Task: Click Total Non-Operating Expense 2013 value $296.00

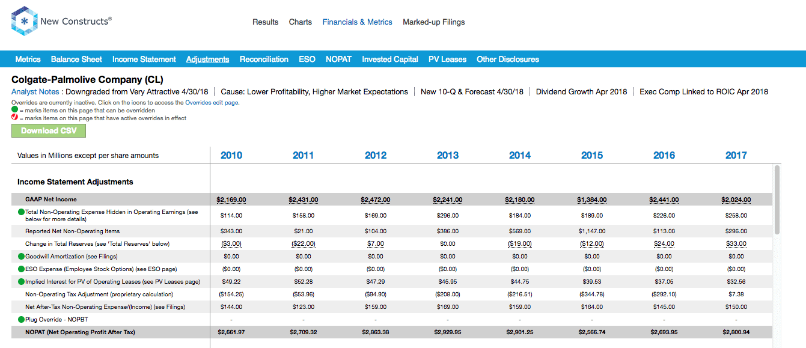Action: click(448, 215)
